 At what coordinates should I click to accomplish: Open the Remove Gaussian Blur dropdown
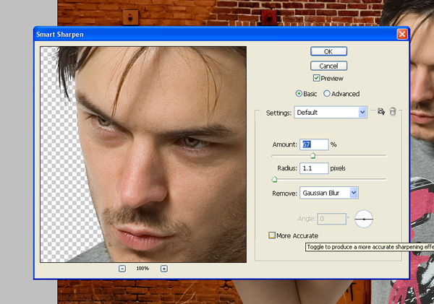pyautogui.click(x=329, y=193)
